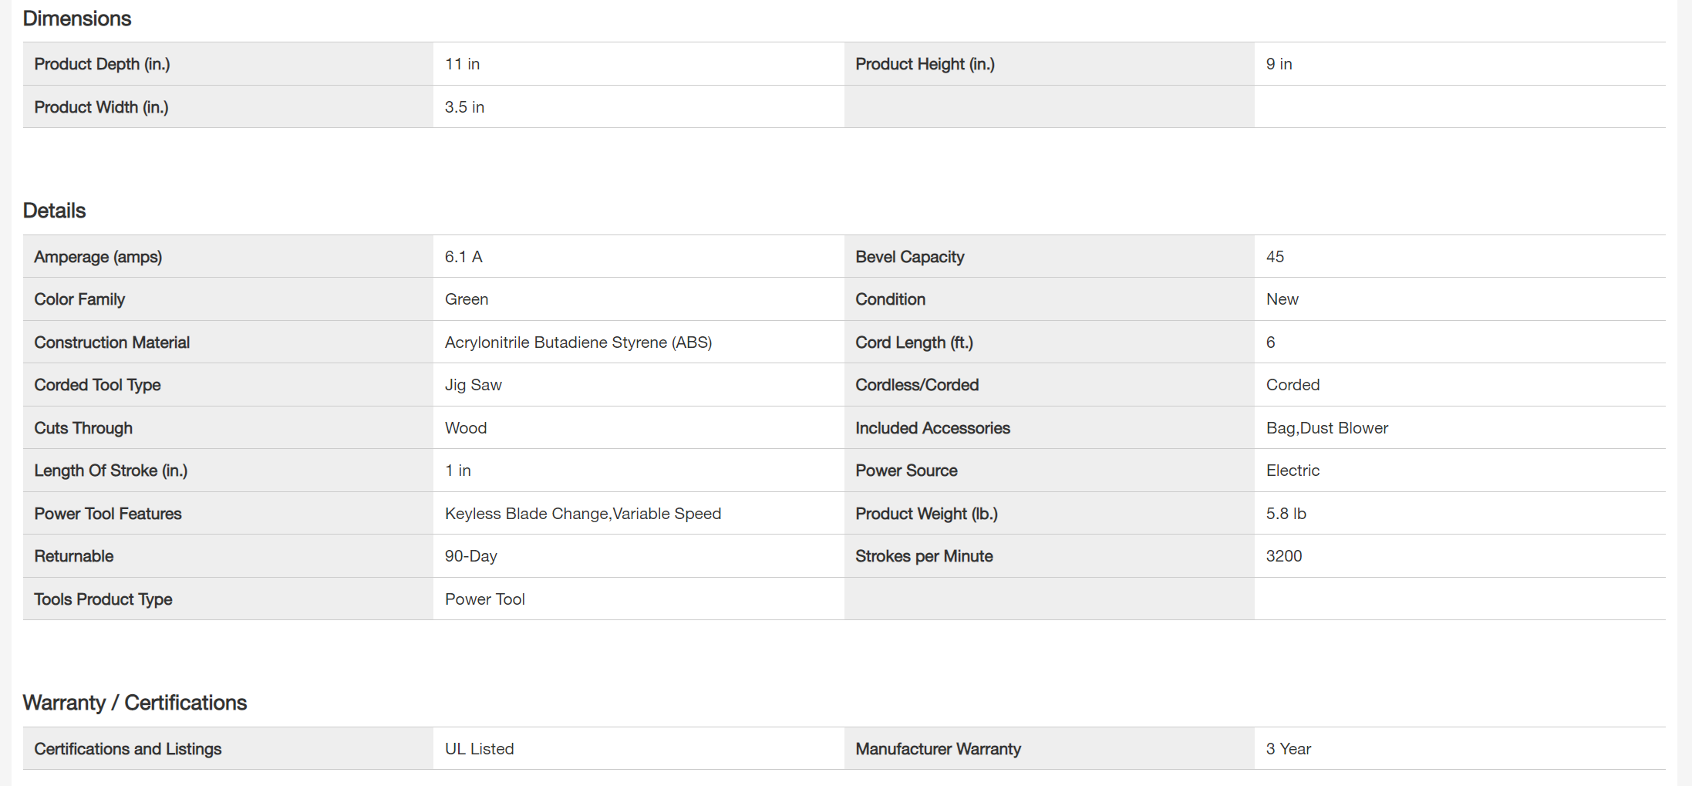This screenshot has height=786, width=1692.
Task: Click the Bevel Capacity label
Action: pyautogui.click(x=909, y=257)
